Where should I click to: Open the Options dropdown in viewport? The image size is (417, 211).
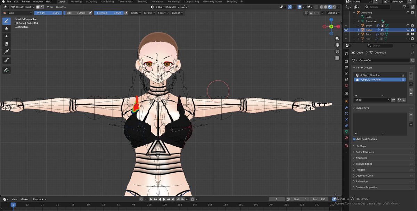pyautogui.click(x=334, y=13)
